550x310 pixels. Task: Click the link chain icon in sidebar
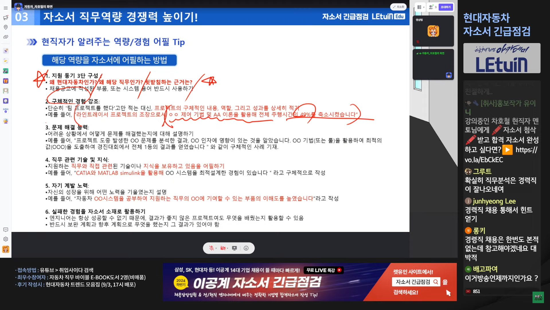pyautogui.click(x=5, y=37)
